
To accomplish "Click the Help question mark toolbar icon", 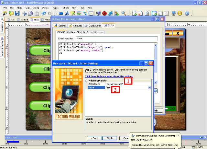I will (x=187, y=14).
